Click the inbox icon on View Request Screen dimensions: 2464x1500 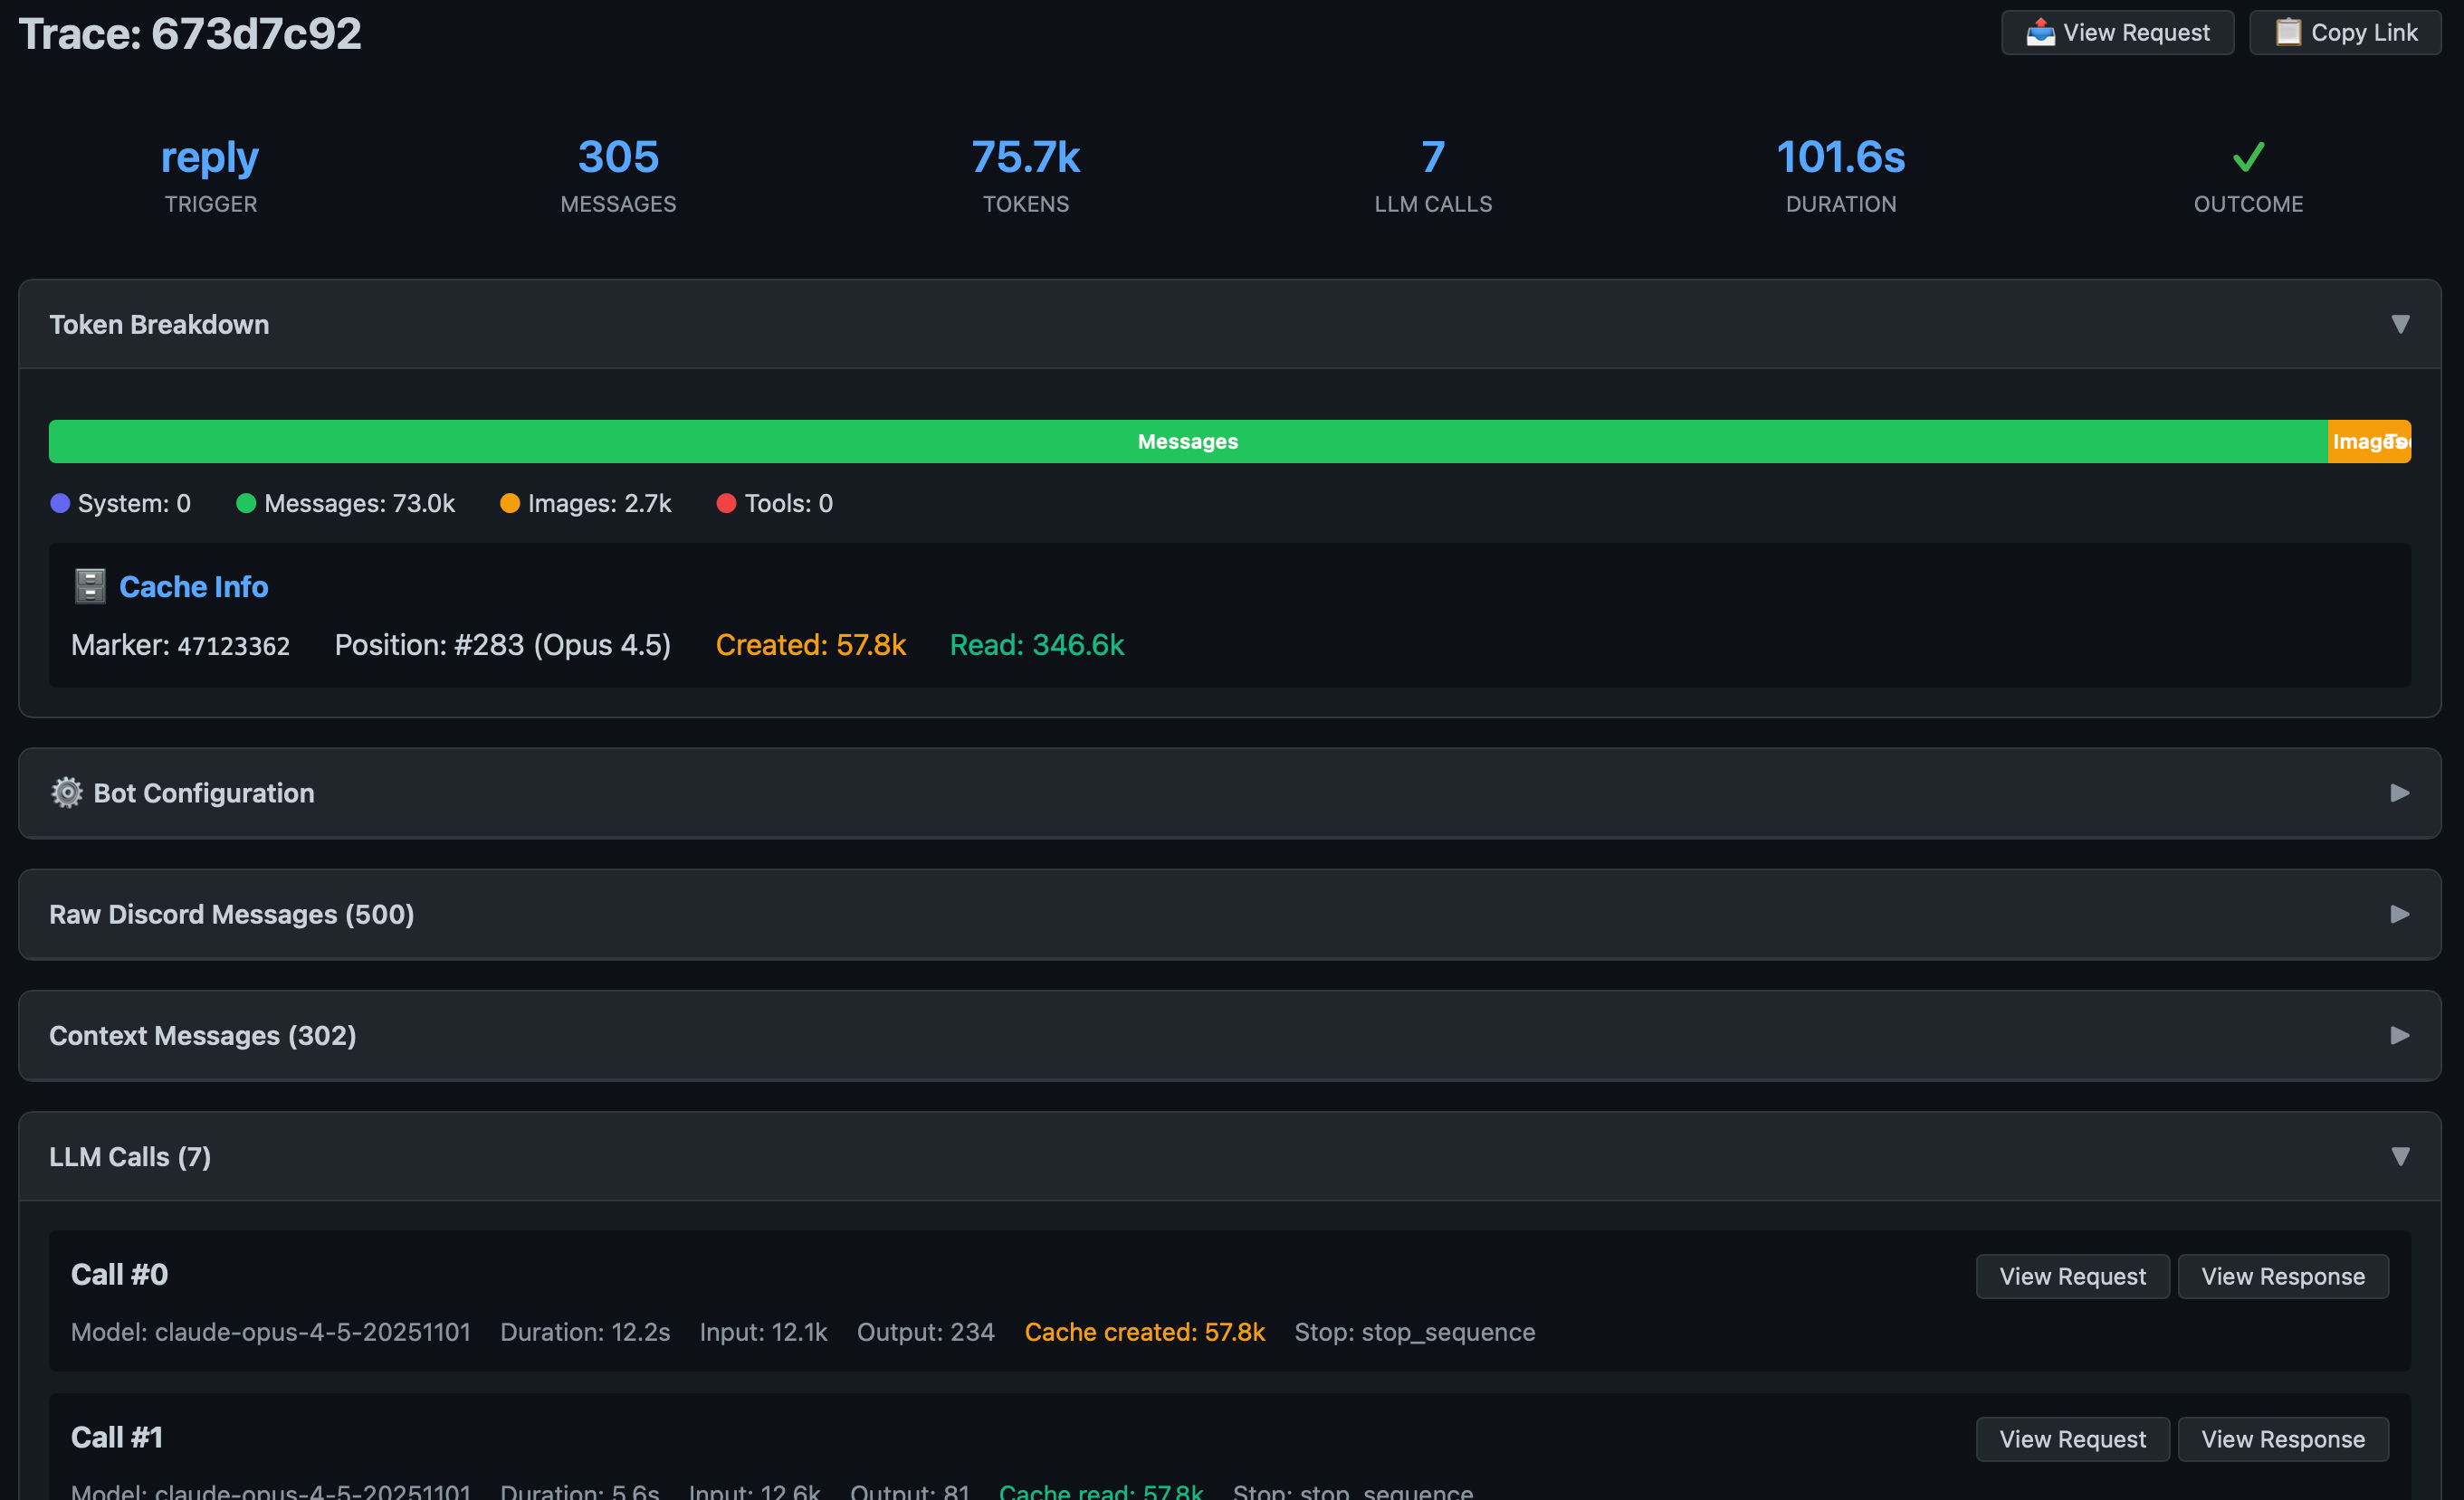2040,31
